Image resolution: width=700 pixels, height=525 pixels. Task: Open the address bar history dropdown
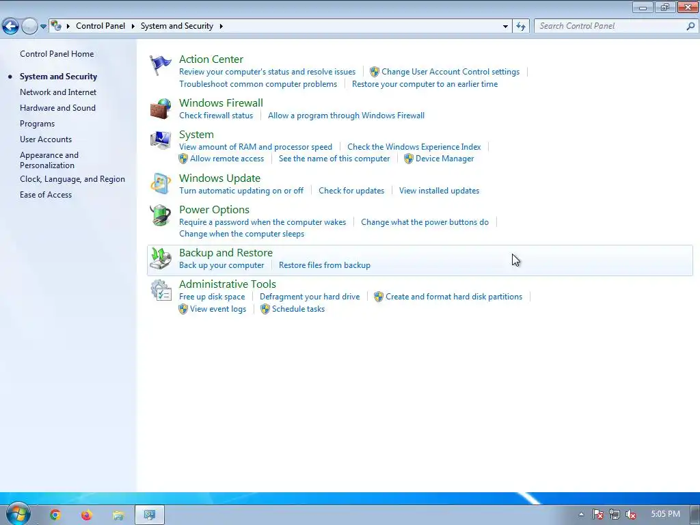(x=505, y=27)
